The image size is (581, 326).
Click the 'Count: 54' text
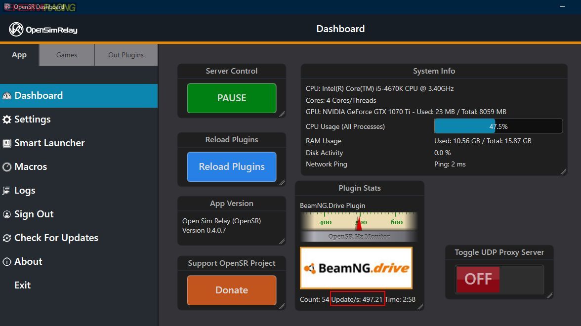click(314, 299)
